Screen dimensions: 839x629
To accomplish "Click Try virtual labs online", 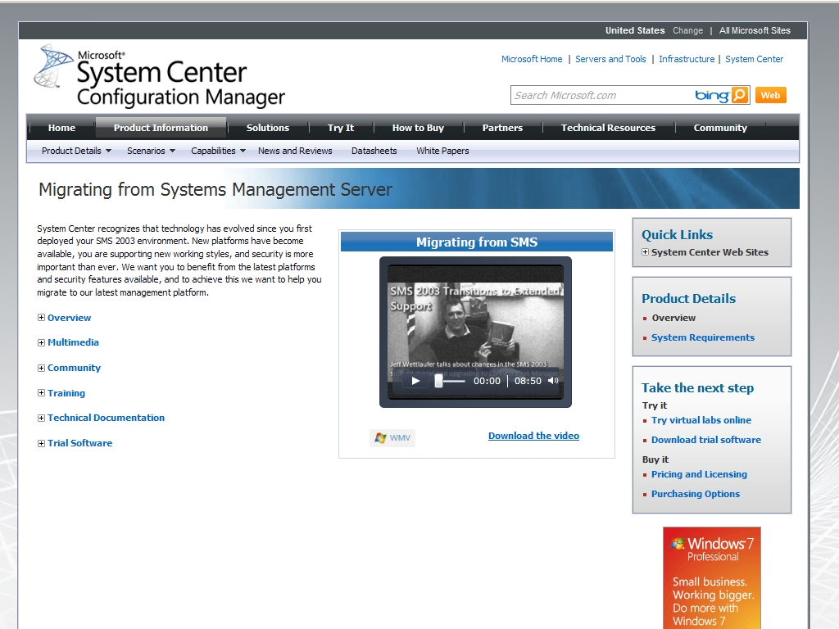I will pos(701,420).
